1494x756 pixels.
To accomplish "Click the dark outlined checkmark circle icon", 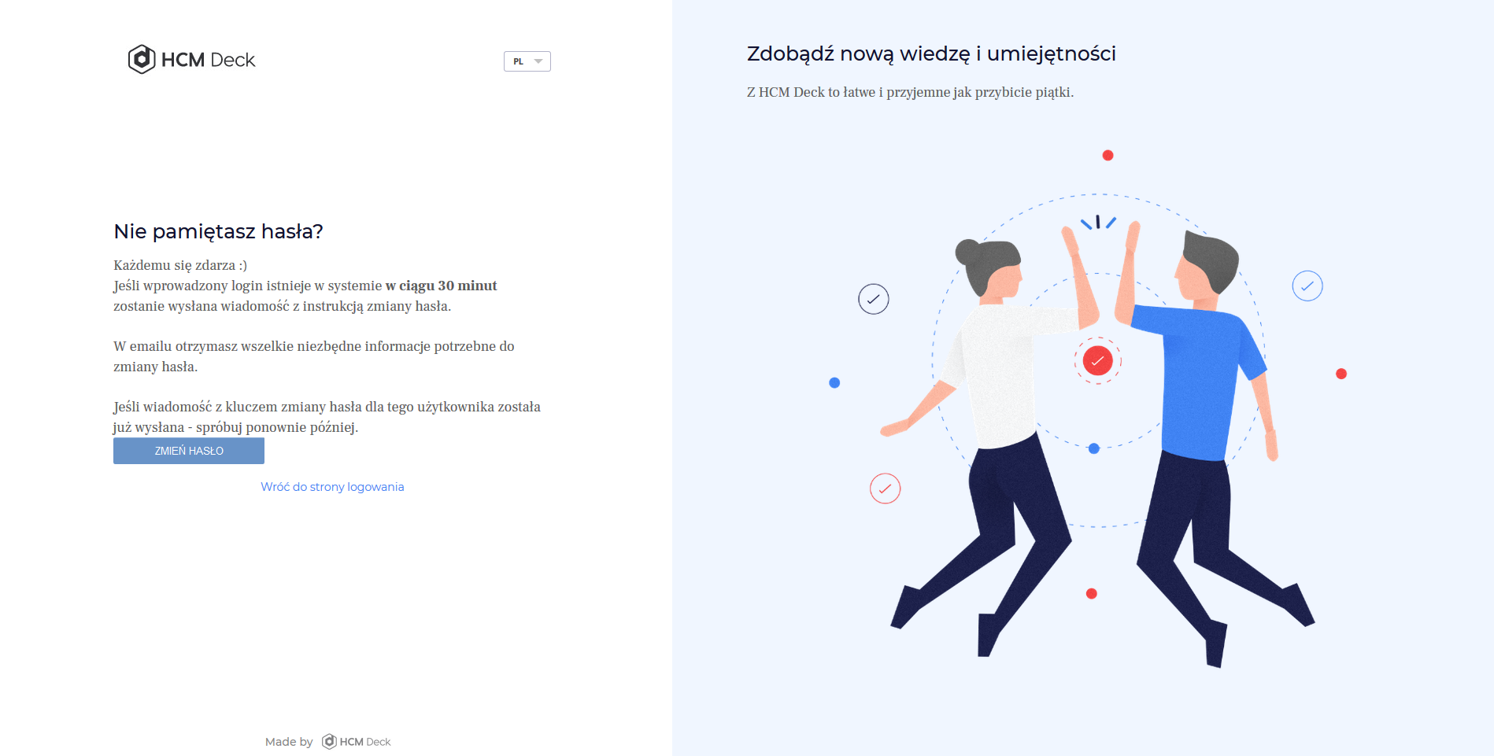I will pyautogui.click(x=873, y=299).
